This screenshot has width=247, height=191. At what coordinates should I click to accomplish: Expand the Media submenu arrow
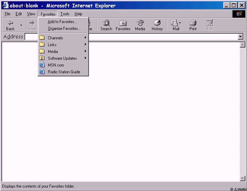[x=85, y=51]
